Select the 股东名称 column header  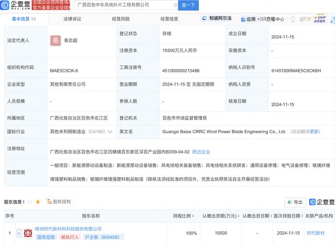point(91,216)
